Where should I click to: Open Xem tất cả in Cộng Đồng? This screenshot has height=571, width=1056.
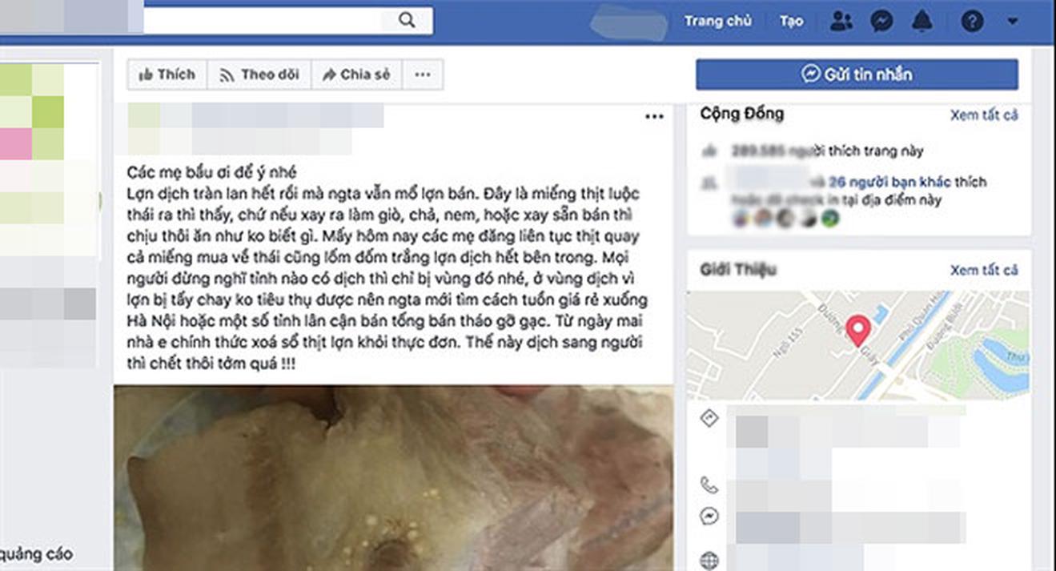[x=984, y=115]
